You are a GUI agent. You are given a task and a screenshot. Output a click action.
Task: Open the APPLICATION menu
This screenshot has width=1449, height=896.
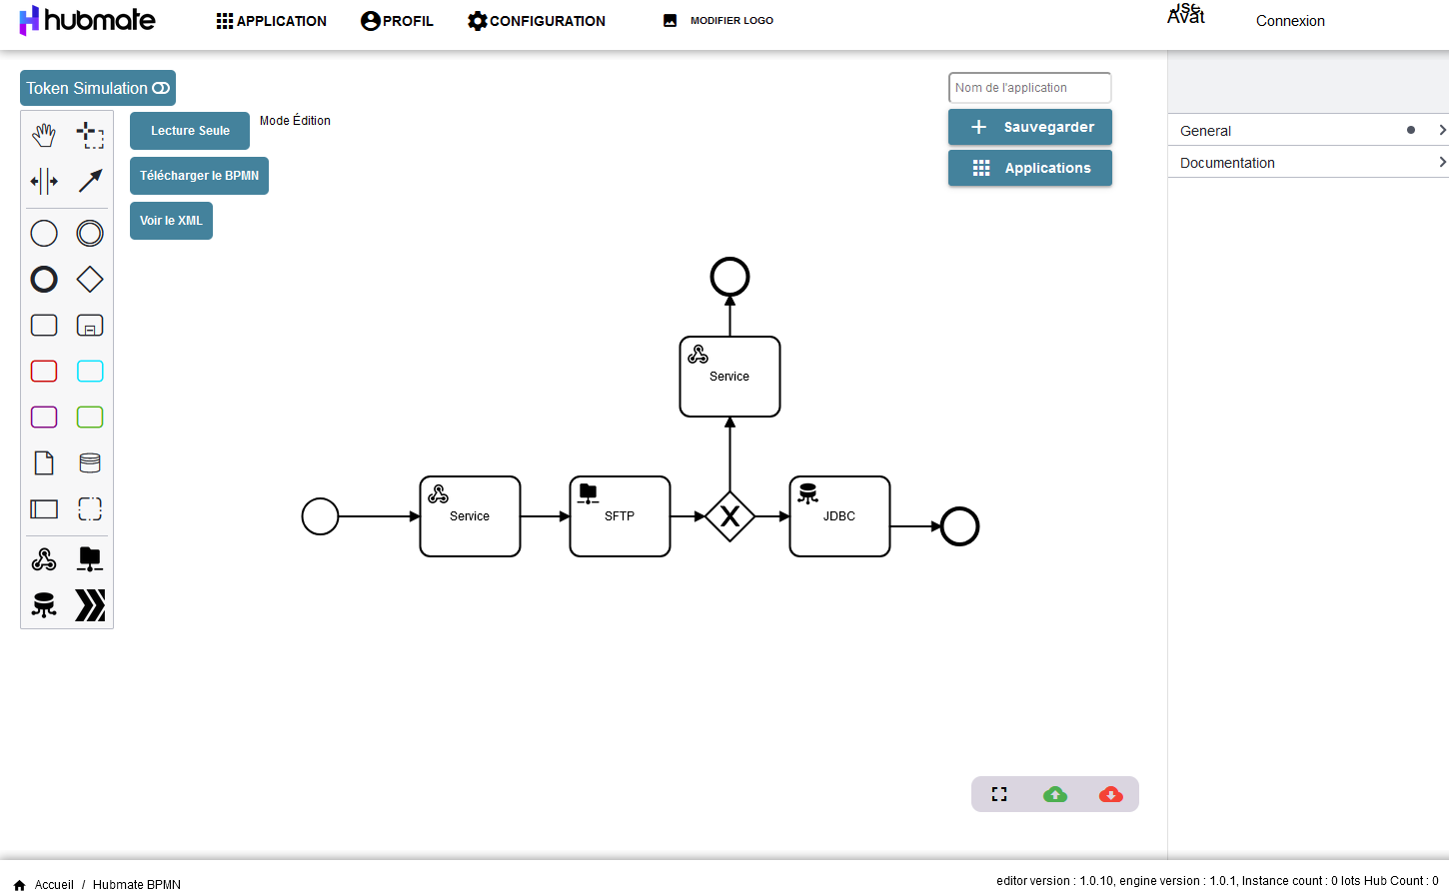coord(271,21)
